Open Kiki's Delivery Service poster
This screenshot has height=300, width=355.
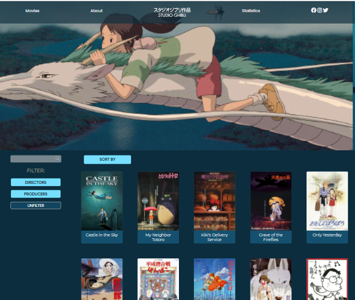coord(215,201)
